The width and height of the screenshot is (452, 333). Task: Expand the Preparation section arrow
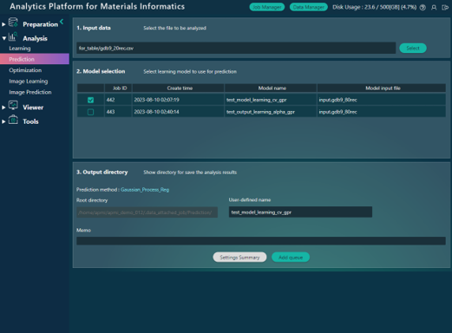click(x=3, y=24)
